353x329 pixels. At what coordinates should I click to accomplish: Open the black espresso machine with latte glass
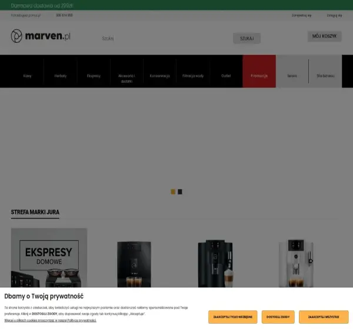pos(215,264)
